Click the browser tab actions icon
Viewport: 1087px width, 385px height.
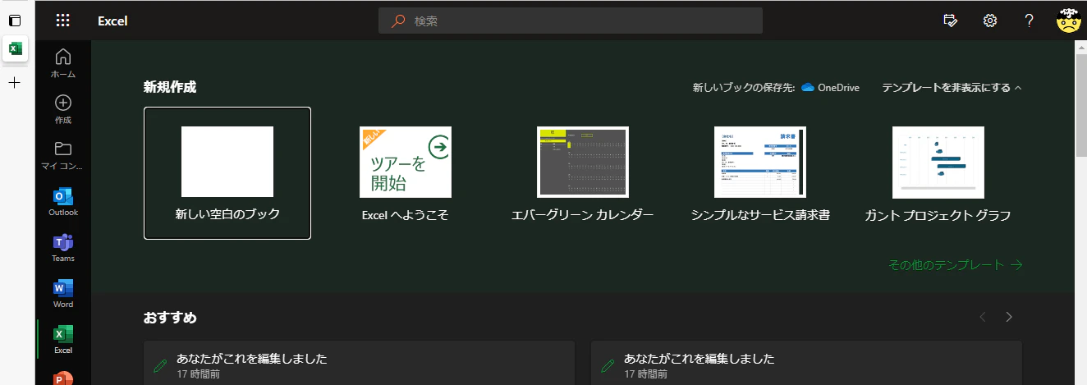[x=14, y=20]
